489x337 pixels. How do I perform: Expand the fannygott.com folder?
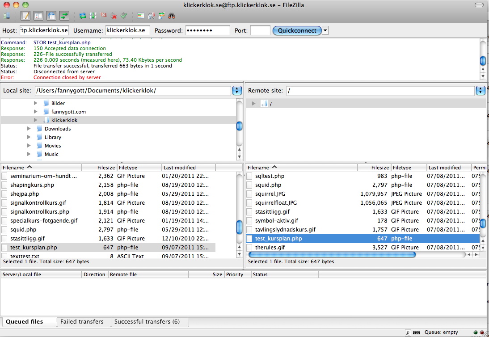[36, 112]
